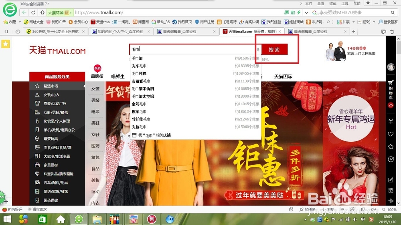Click 找“毛巾”相关店铺 link
The height and width of the screenshot is (225, 401).
[x=154, y=135]
